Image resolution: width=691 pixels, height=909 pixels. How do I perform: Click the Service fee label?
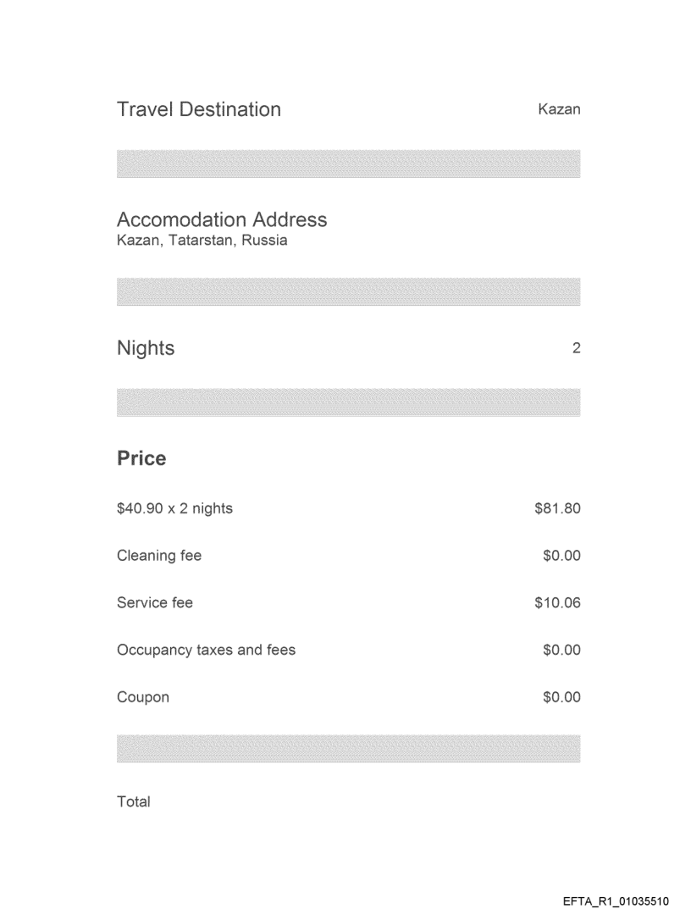point(155,603)
